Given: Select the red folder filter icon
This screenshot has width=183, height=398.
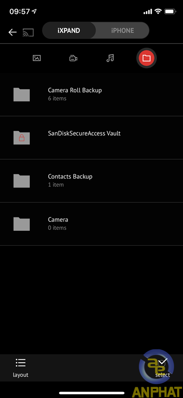Looking at the screenshot, I should point(147,58).
